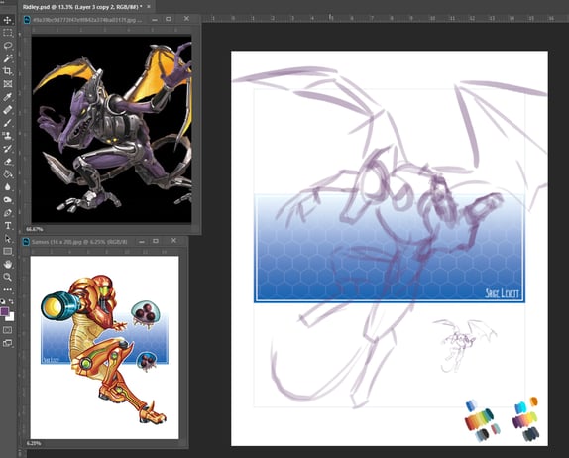Change the screen mode
Screen dimensions: 569x458
[x=7, y=343]
